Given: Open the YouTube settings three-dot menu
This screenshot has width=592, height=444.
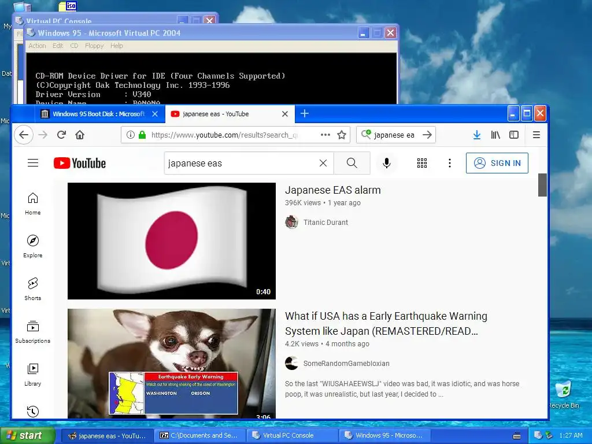Looking at the screenshot, I should coord(449,163).
